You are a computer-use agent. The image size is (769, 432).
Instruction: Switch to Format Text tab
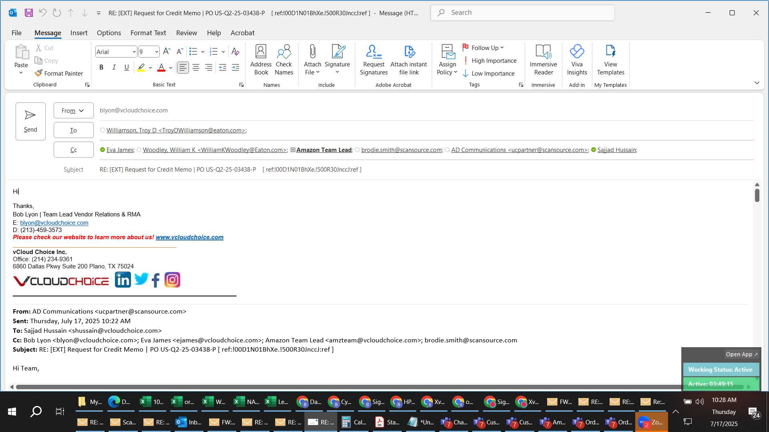pyautogui.click(x=148, y=33)
